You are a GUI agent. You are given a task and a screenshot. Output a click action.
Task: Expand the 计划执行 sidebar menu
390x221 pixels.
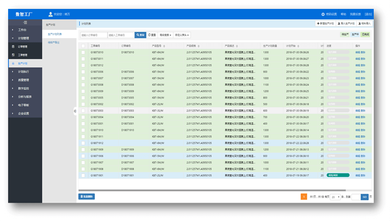(x=25, y=72)
